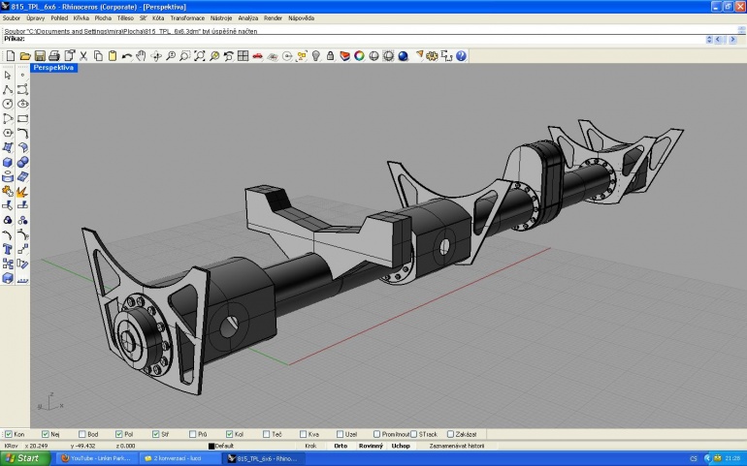This screenshot has width=747, height=466.
Task: Open the Těleso menu
Action: (x=125, y=18)
